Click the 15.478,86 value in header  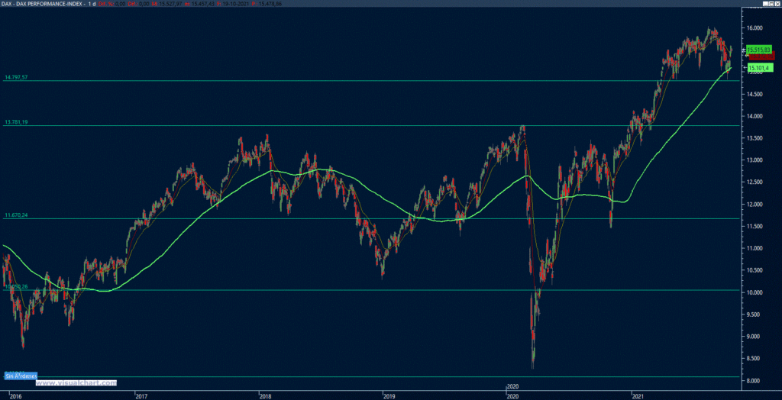270,4
